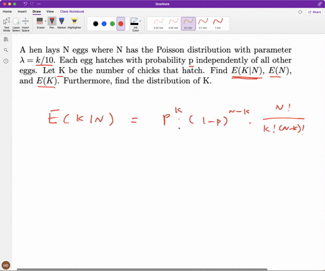This screenshot has width=325, height=271.
Task: Expand the Ink Color dropdown arrow
Action: (x=140, y=21)
